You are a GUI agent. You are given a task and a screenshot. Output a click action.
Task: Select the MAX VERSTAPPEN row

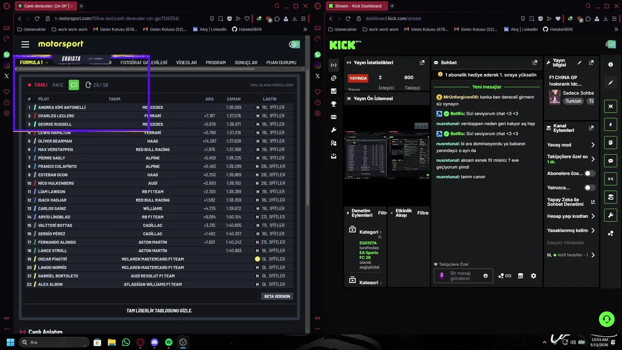pos(159,150)
